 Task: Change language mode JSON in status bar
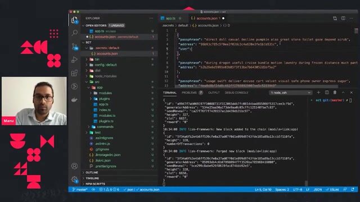pos(318,190)
